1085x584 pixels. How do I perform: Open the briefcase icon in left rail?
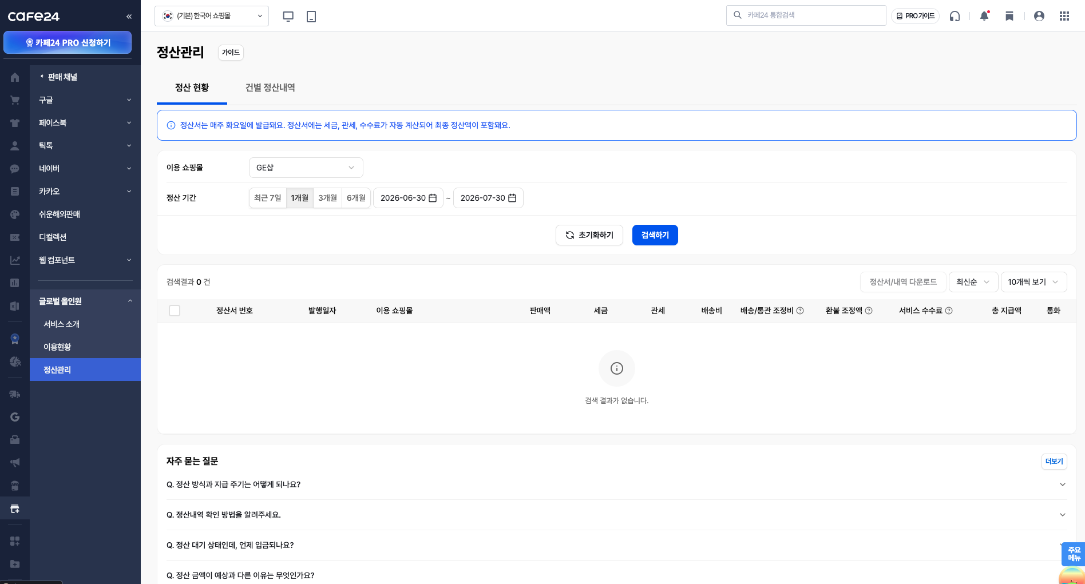15,440
